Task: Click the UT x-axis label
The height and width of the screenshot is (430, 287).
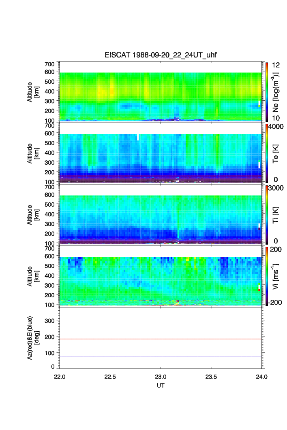Action: point(161,386)
